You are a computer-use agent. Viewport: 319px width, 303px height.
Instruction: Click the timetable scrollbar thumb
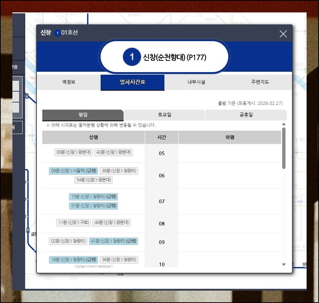click(284, 148)
